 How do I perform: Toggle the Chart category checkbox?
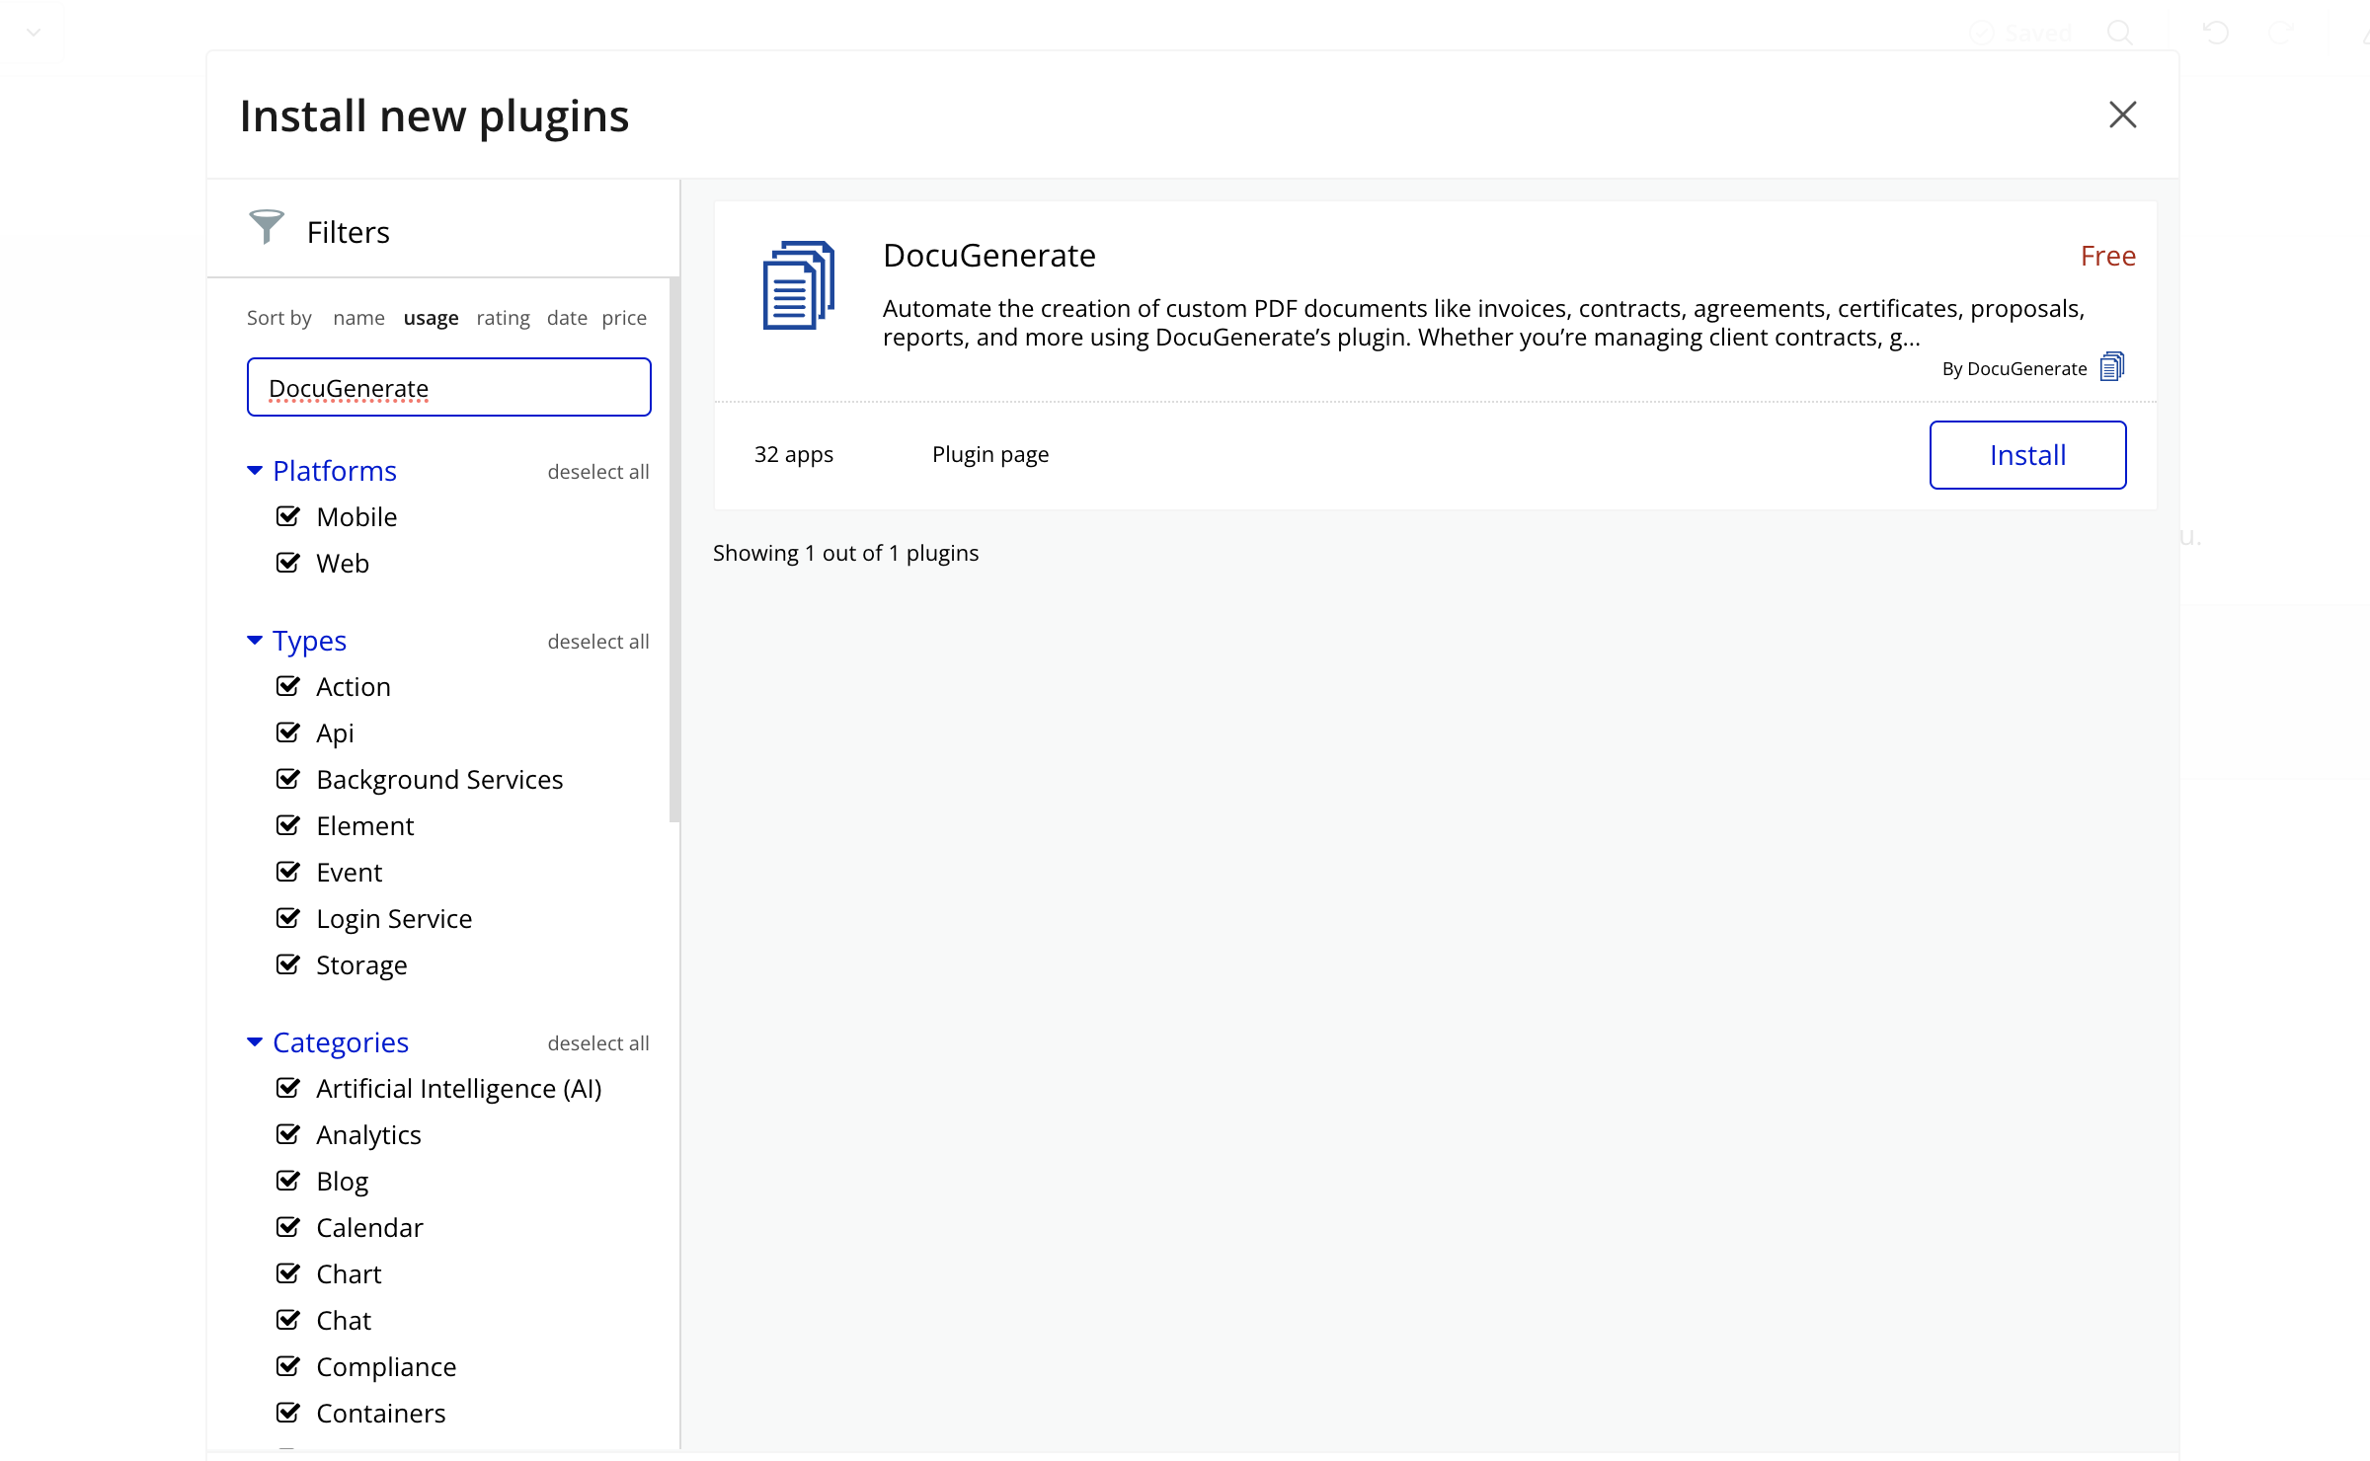tap(287, 1273)
